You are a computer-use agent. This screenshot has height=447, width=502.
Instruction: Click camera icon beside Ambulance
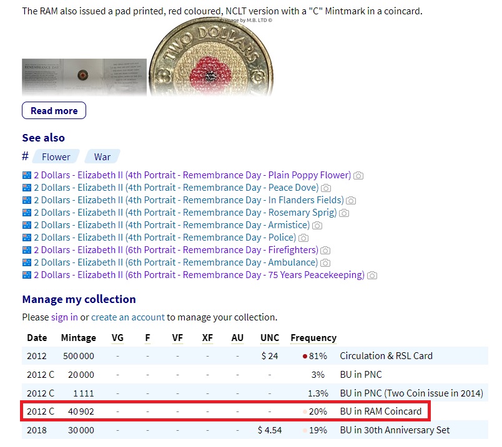pyautogui.click(x=325, y=263)
